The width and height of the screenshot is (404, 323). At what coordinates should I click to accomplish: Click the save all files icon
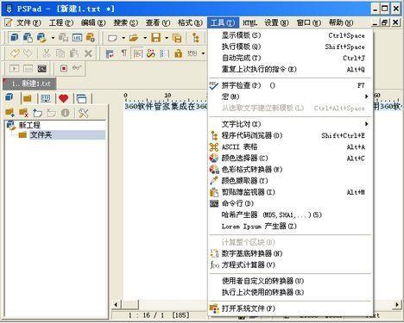[x=176, y=38]
